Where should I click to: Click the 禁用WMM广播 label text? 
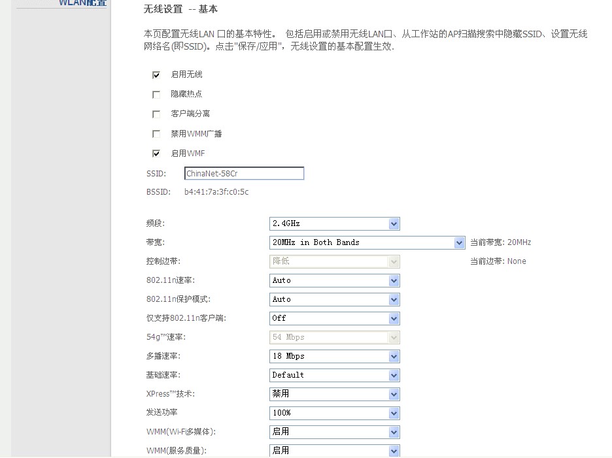coord(196,134)
